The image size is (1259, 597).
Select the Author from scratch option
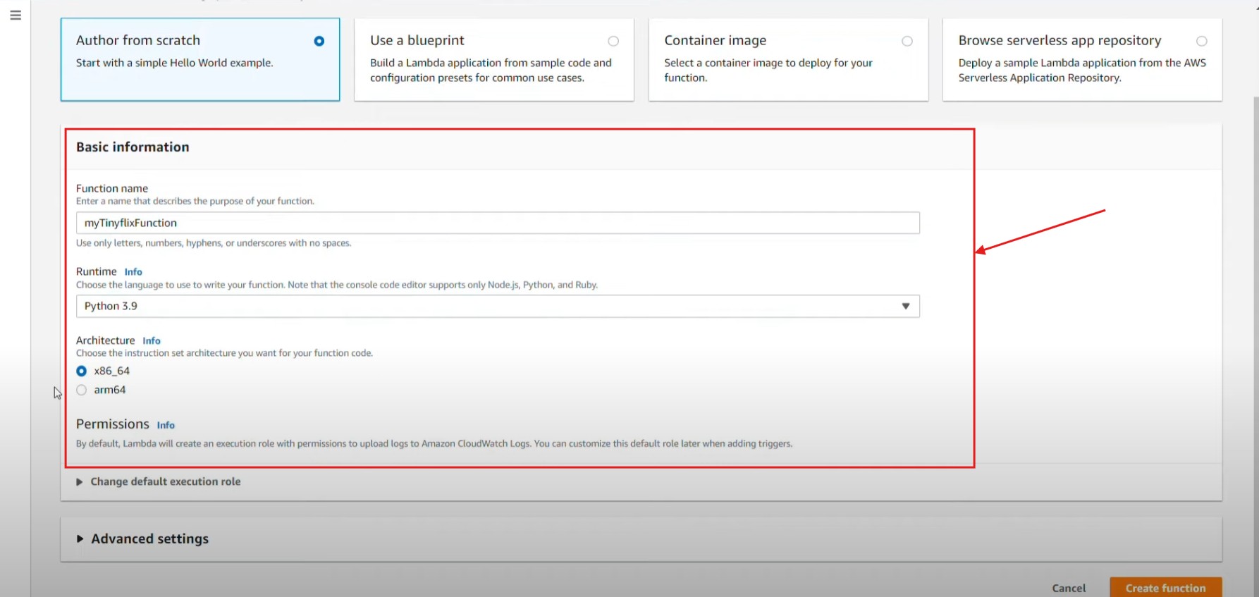[319, 42]
